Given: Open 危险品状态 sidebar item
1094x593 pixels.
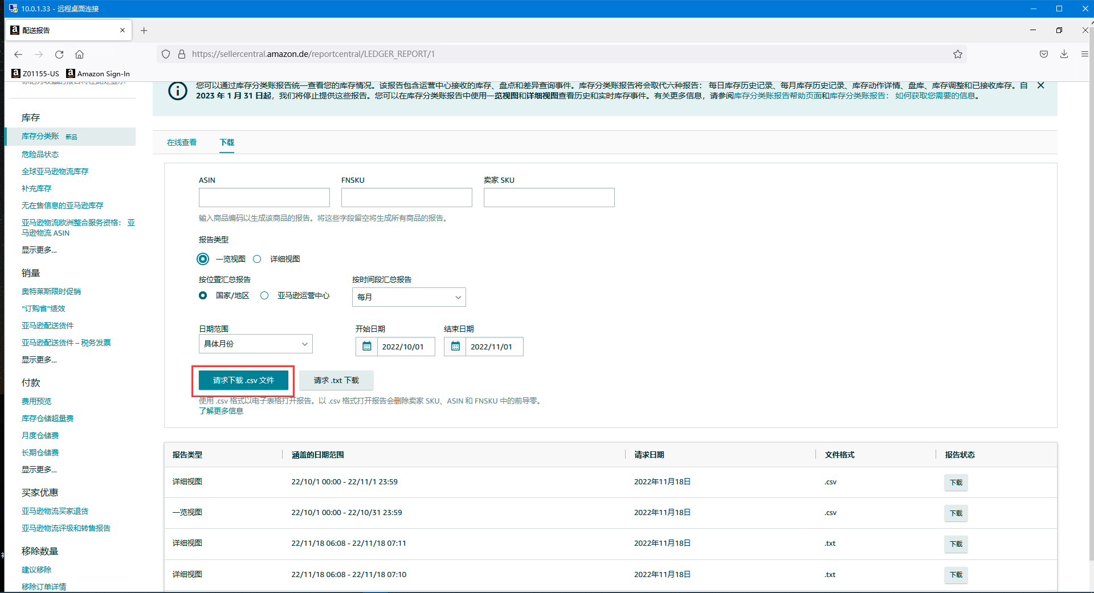Looking at the screenshot, I should pos(40,154).
